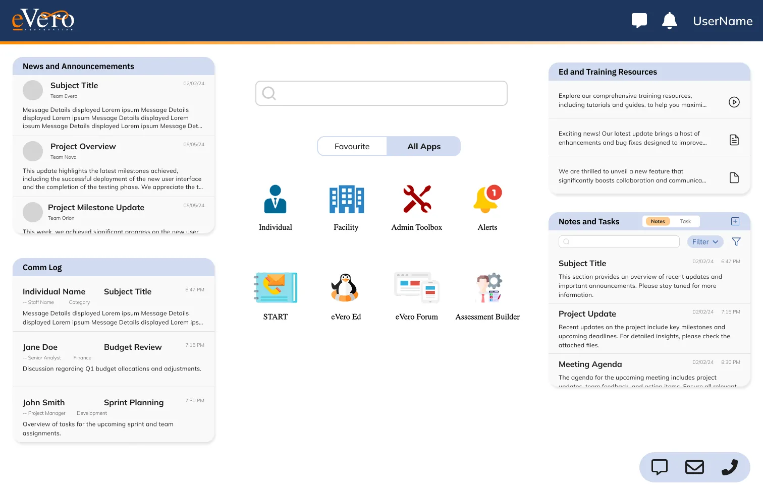Open the new feature file icon
763x495 pixels.
click(x=734, y=177)
